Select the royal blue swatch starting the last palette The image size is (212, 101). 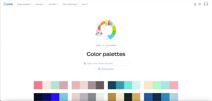click(x=148, y=97)
